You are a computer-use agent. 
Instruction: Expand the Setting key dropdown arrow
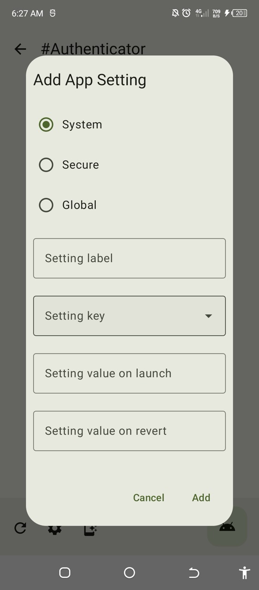208,316
